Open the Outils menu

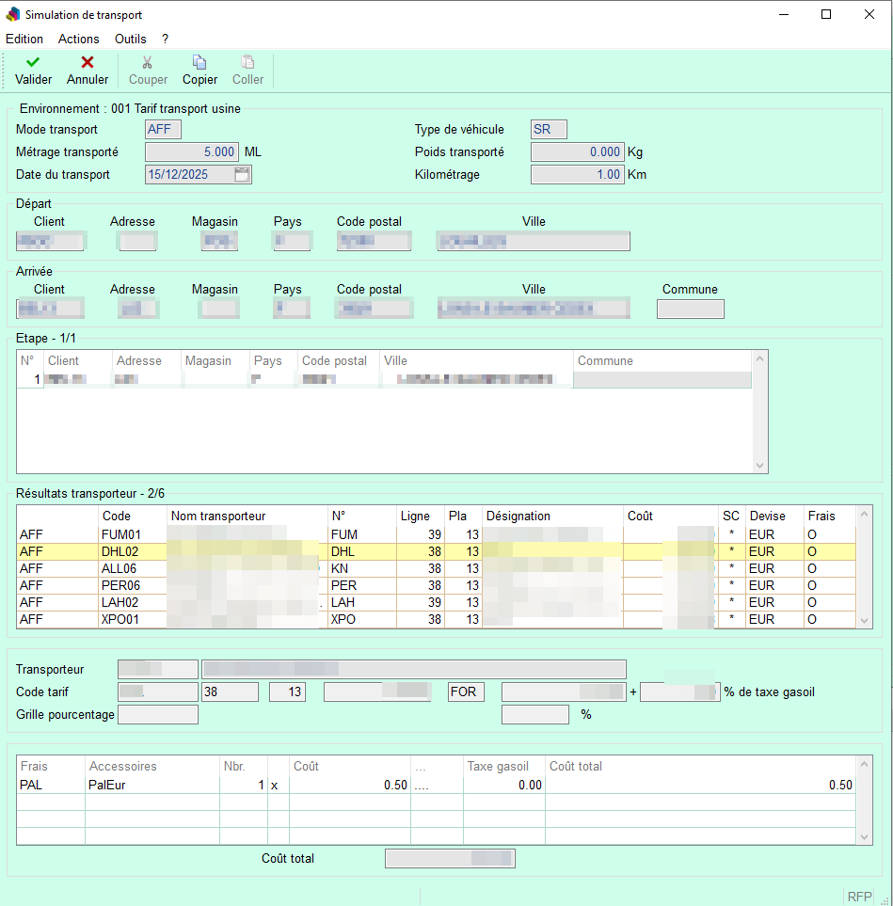131,39
